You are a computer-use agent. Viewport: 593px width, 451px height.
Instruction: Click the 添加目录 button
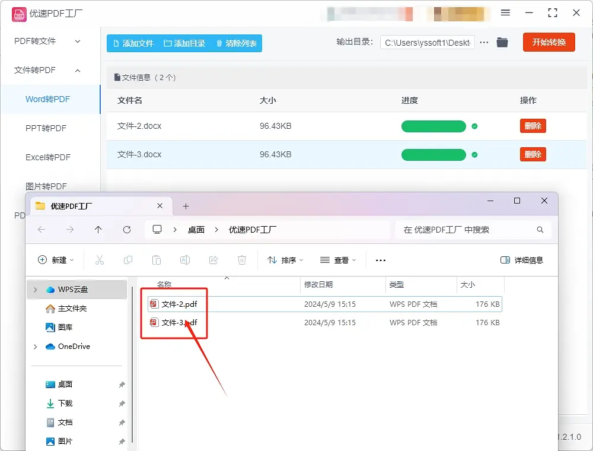tap(184, 43)
